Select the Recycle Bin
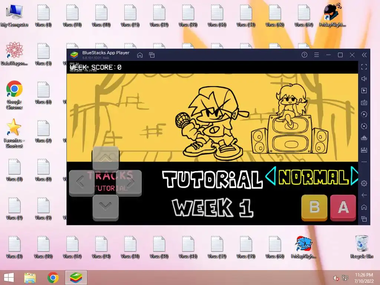This screenshot has width=380, height=285. click(361, 247)
